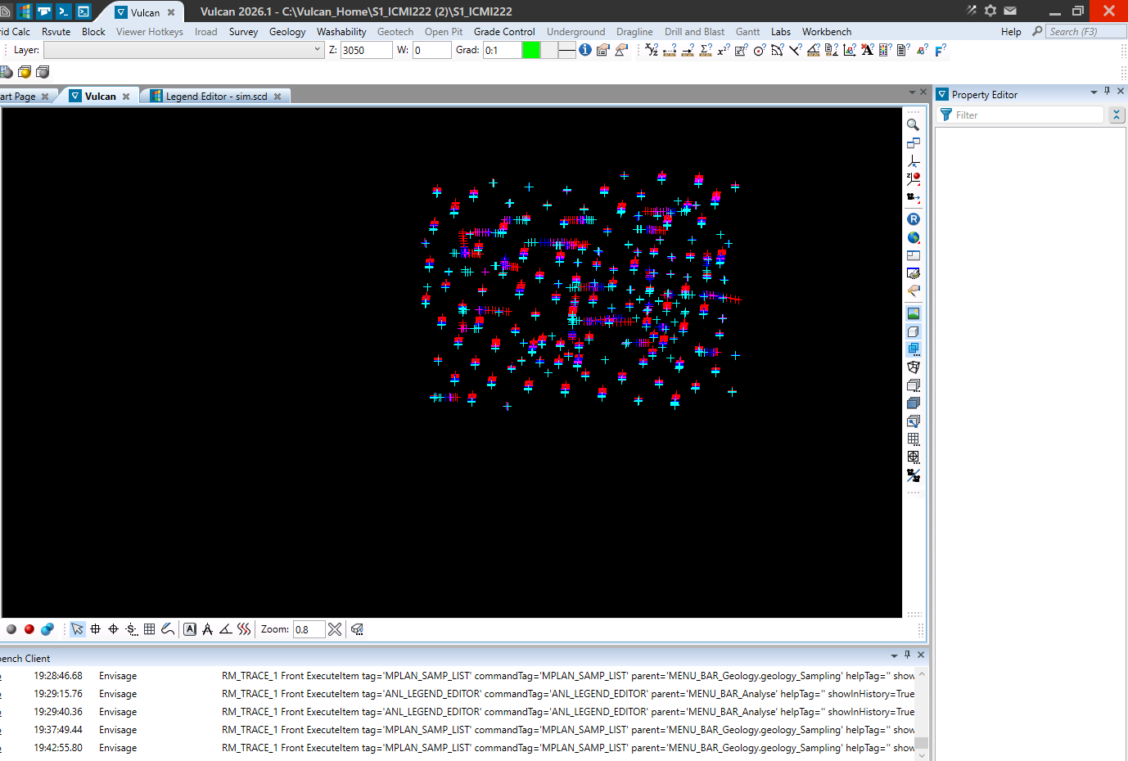1128x761 pixels.
Task: Click the wireframe cube icon
Action: [914, 367]
